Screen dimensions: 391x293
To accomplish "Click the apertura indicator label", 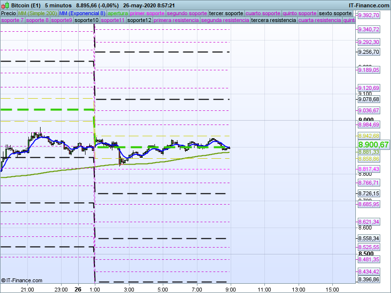I will tap(118, 13).
